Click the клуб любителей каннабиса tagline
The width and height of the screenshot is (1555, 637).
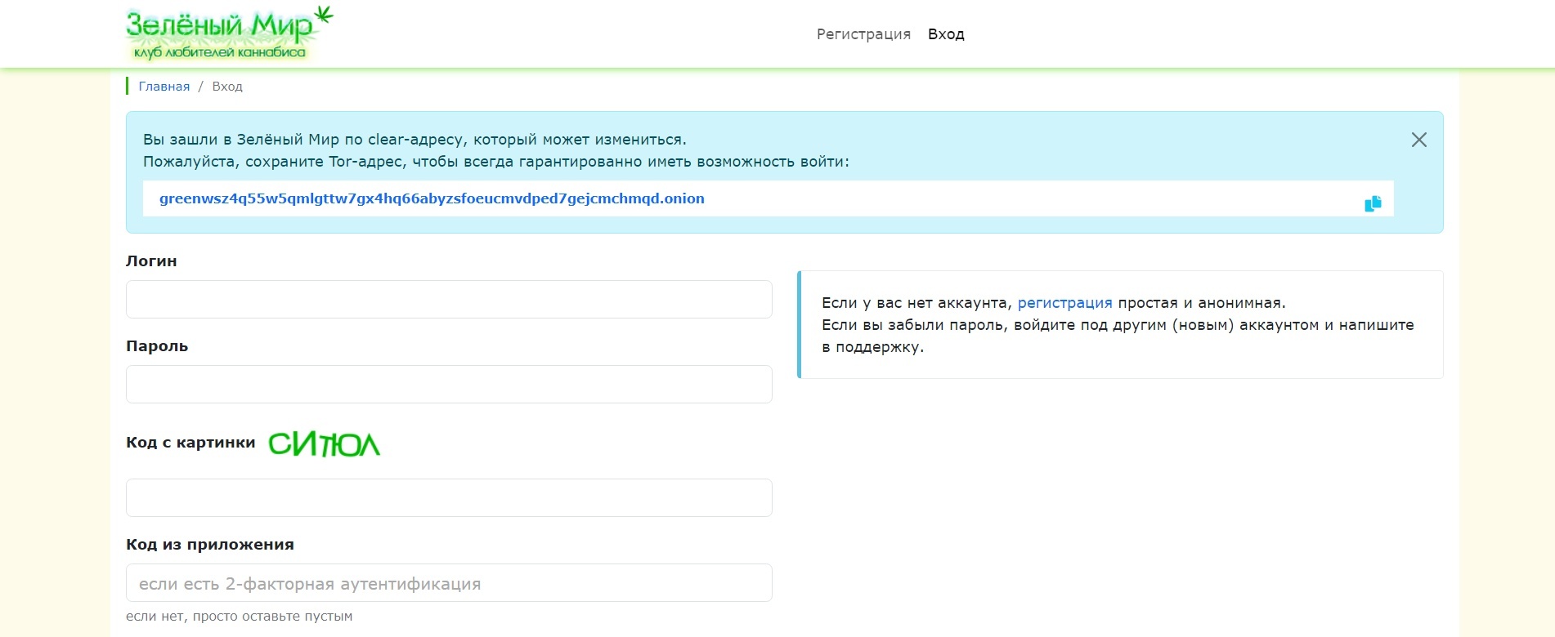coord(219,53)
